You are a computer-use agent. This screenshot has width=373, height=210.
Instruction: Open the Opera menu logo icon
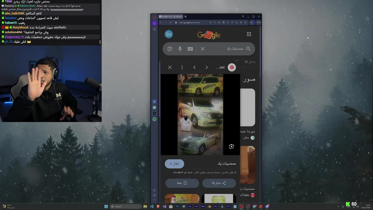[x=154, y=17]
